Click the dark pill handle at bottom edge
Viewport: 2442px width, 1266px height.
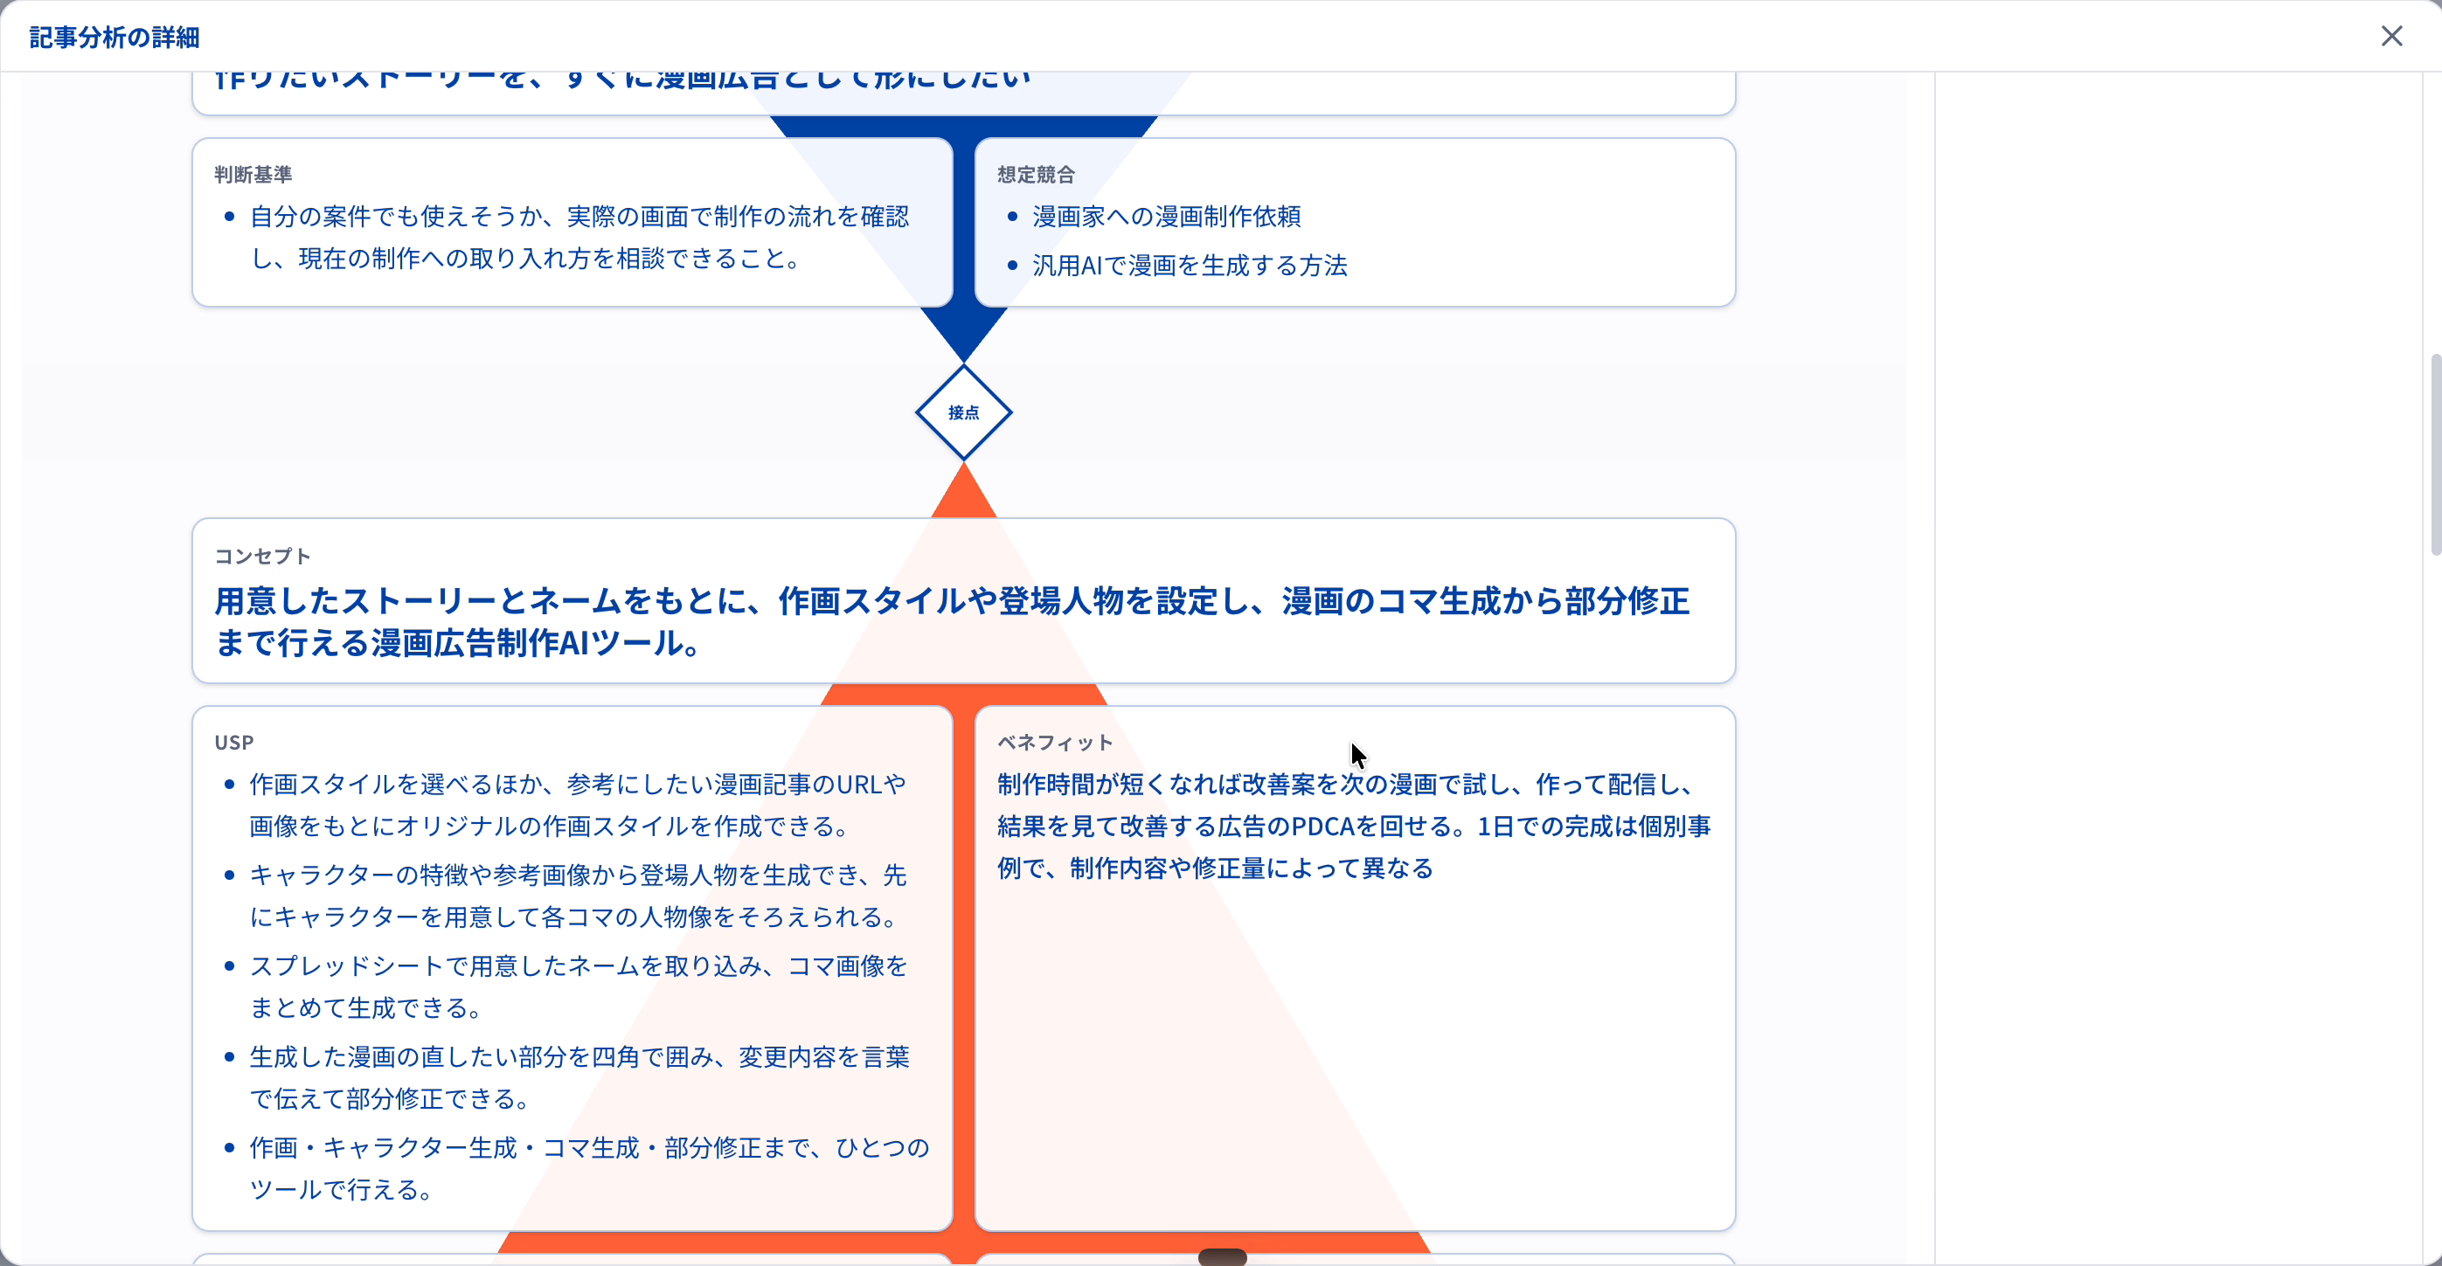pos(1223,1256)
